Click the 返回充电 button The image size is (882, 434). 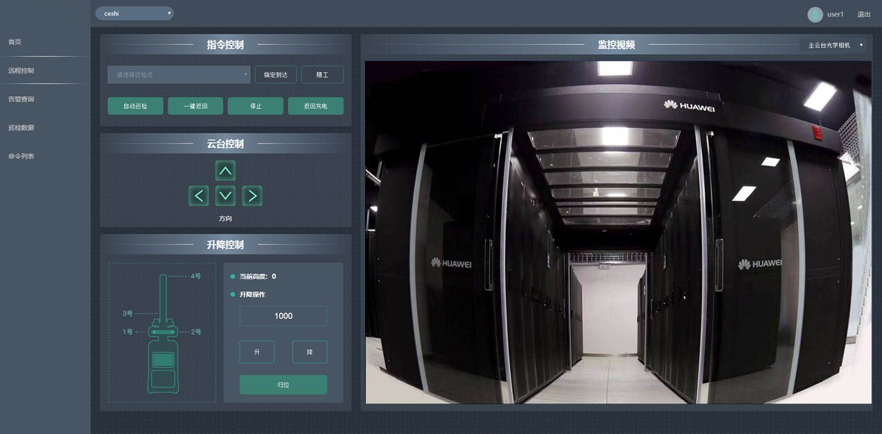point(315,106)
